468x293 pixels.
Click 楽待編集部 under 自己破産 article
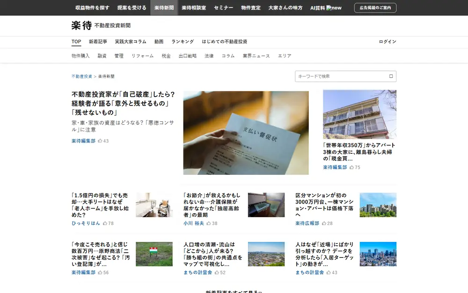pyautogui.click(x=83, y=141)
